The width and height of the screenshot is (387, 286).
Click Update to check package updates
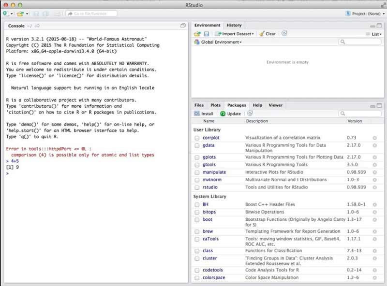[231, 114]
